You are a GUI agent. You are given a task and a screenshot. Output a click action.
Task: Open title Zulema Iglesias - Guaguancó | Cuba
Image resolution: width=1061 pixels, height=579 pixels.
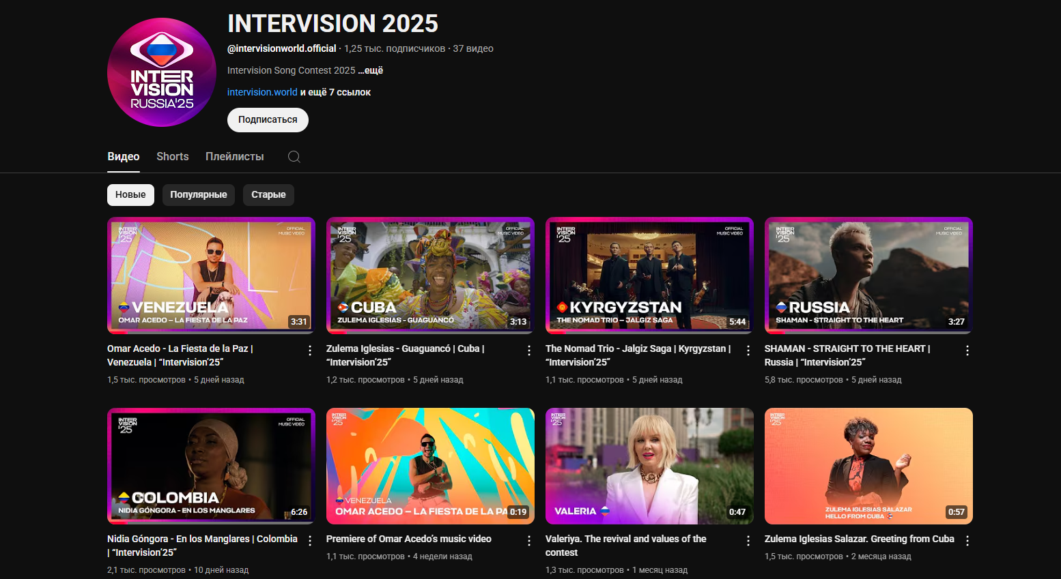[406, 355]
